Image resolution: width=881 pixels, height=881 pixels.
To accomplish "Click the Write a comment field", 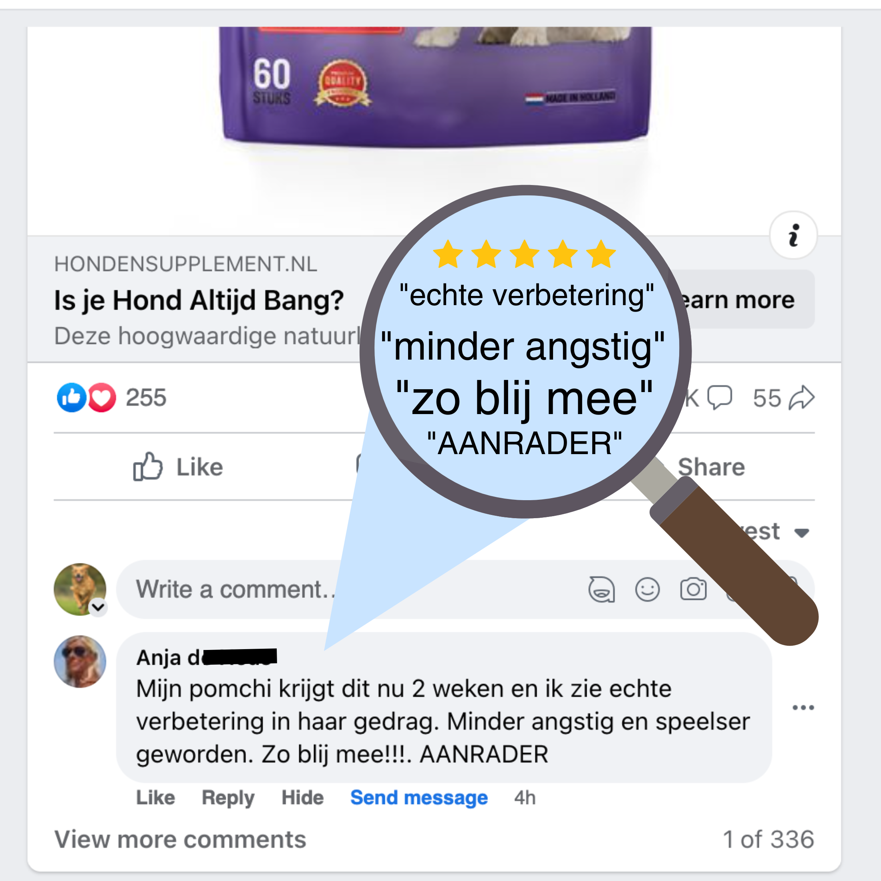I will [465, 589].
